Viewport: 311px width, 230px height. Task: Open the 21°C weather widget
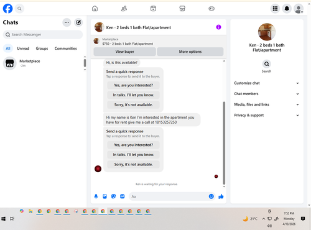pyautogui.click(x=250, y=219)
